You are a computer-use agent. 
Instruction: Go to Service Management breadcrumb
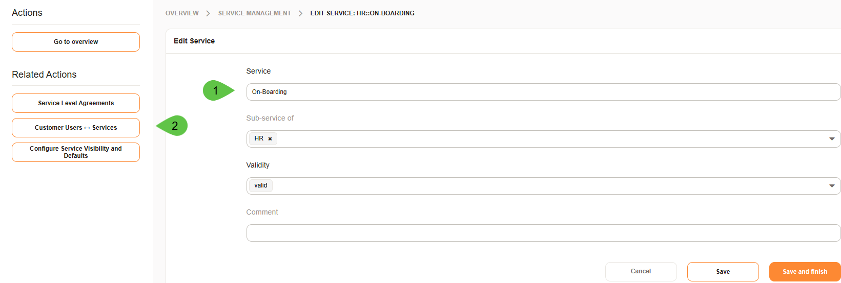[254, 13]
